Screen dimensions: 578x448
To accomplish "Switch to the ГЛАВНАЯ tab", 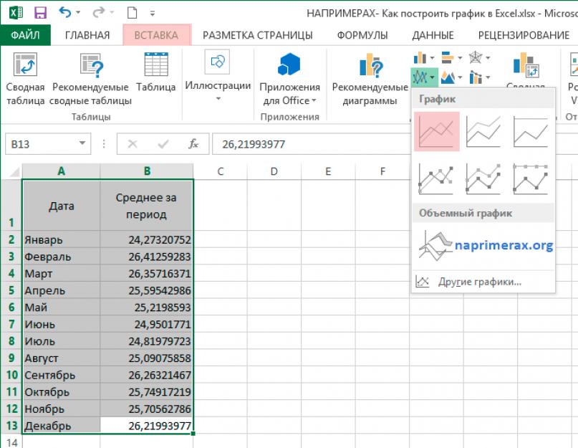I will pos(87,35).
